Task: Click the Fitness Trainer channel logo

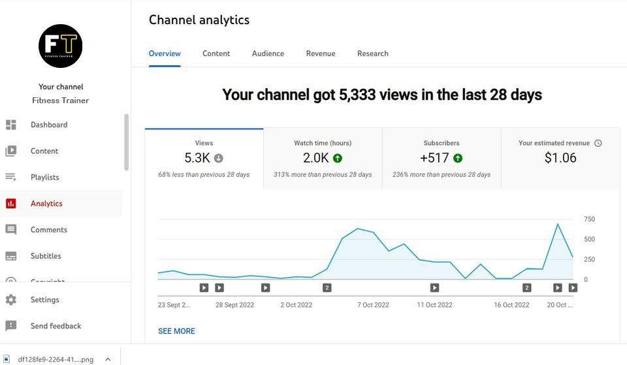Action: point(60,46)
